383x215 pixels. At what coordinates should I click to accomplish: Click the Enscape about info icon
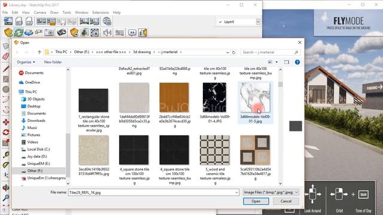[x=142, y=32]
